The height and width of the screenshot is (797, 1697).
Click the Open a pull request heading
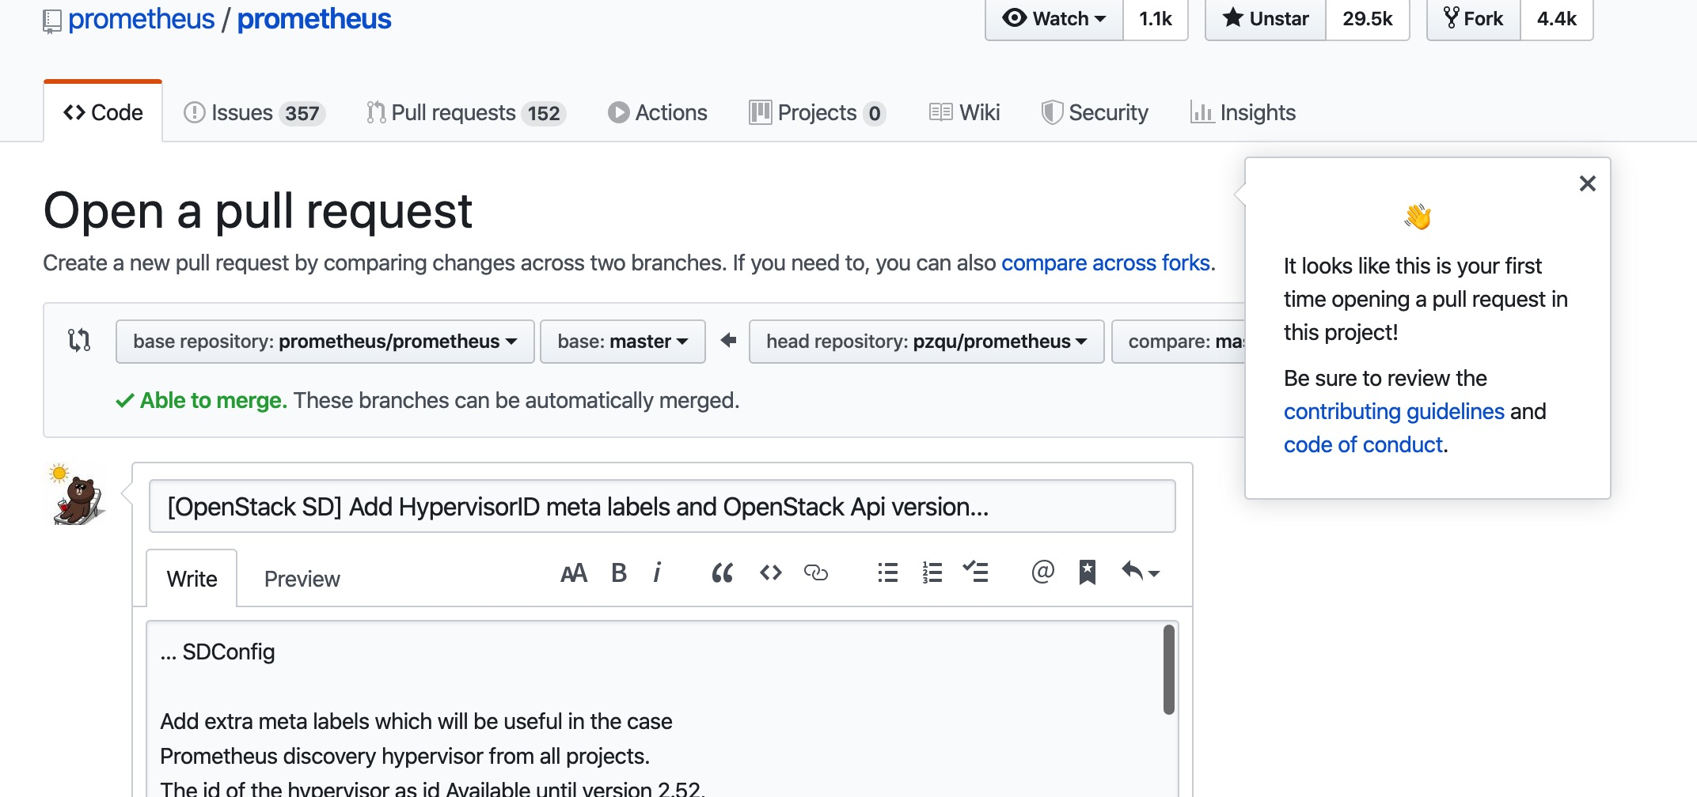[258, 211]
